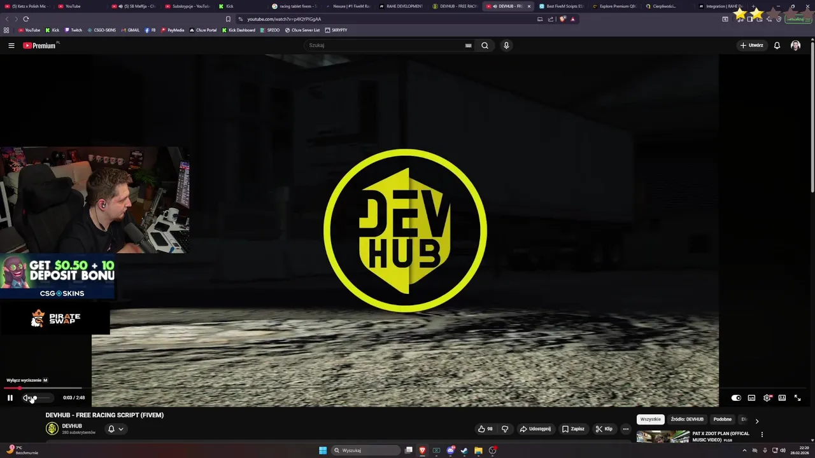
Task: Turn on subtitles with the captions icon
Action: coord(751,398)
